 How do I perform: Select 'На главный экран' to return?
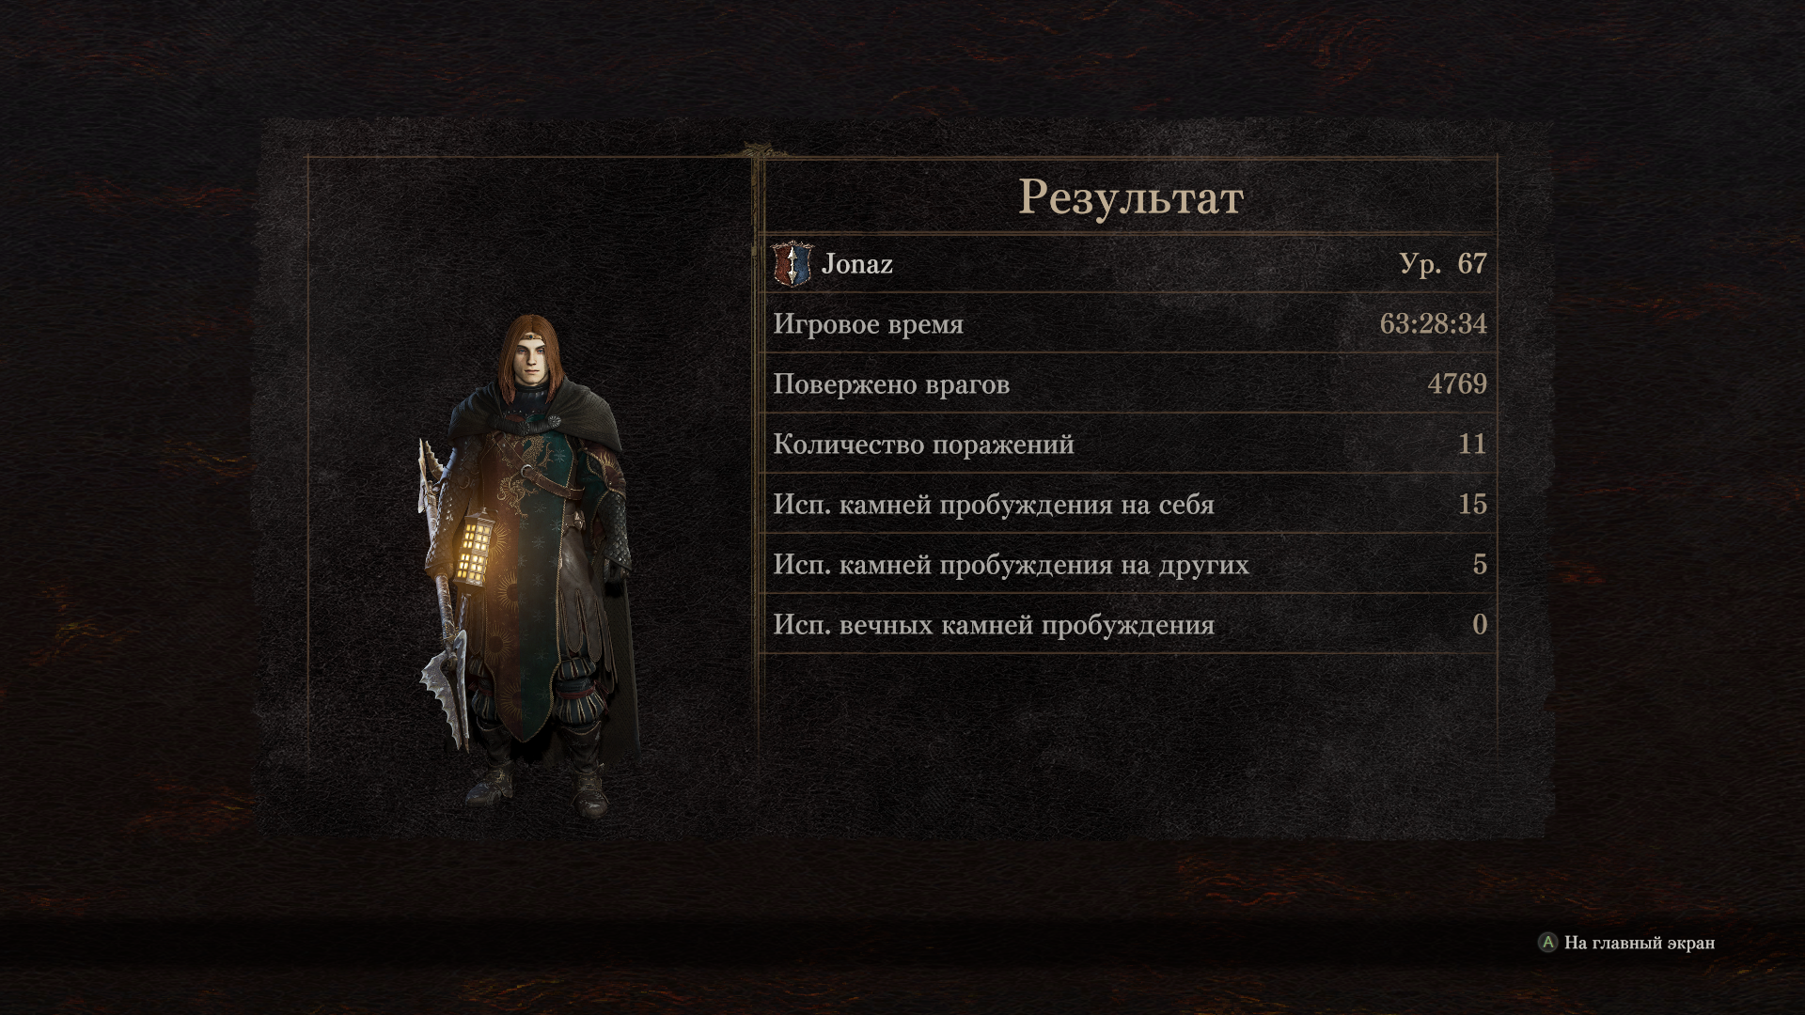click(1639, 943)
